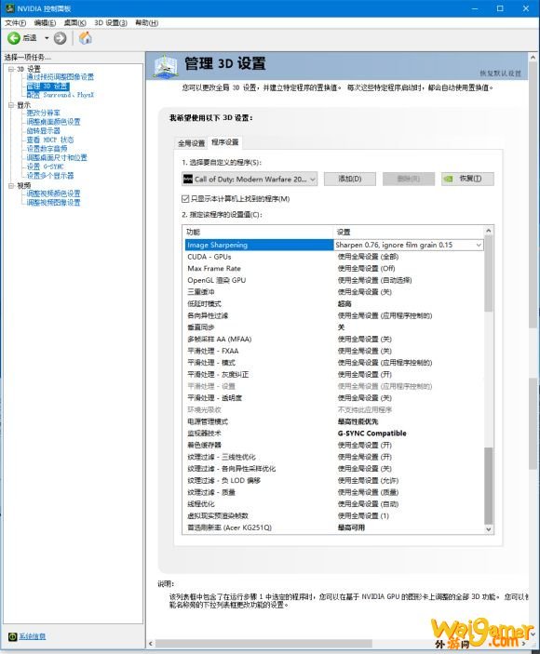Select 更改分辨率 in tree
The image size is (540, 654).
click(44, 113)
